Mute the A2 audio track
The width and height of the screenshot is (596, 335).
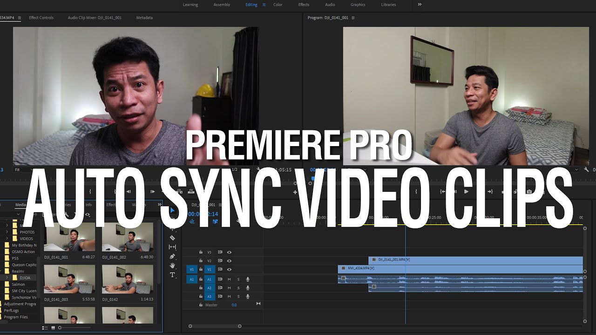[x=229, y=288]
